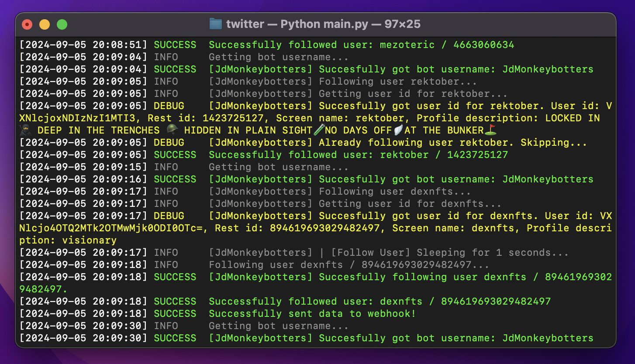Click 'Getting user id for dexnfts...' message
Image resolution: width=635 pixels, height=364 pixels.
coord(410,203)
